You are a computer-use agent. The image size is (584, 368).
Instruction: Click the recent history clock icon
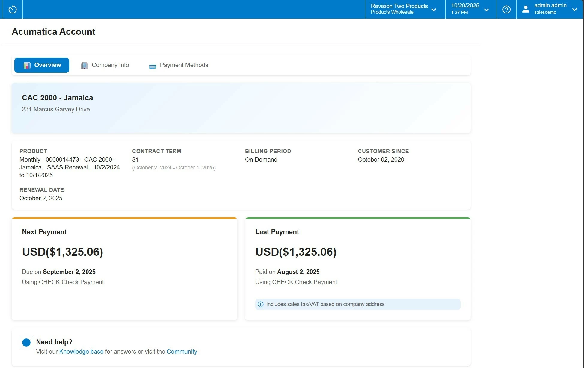pyautogui.click(x=13, y=10)
